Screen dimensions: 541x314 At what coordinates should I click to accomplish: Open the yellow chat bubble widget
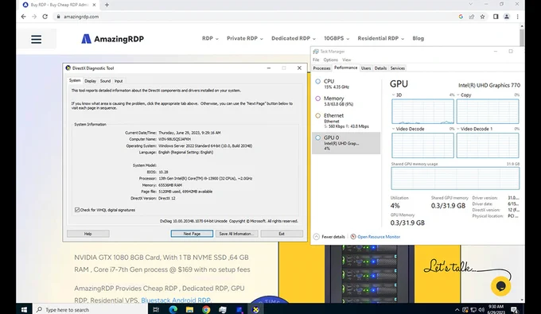(500, 285)
